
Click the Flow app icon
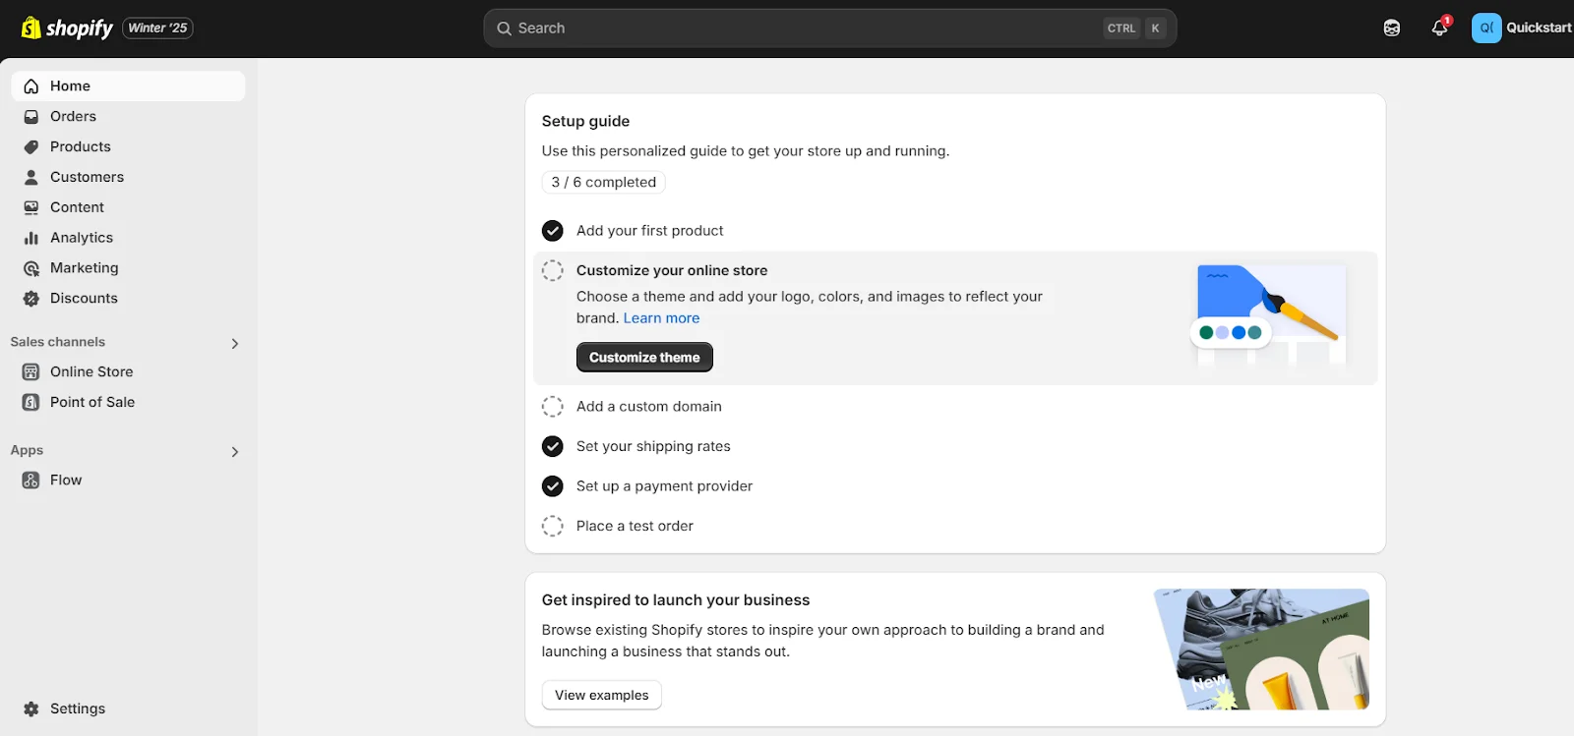[31, 481]
